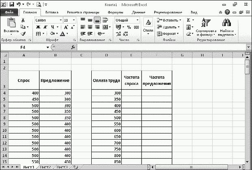Switch to Данные ribbon tab
The image size is (252, 170).
138,12
